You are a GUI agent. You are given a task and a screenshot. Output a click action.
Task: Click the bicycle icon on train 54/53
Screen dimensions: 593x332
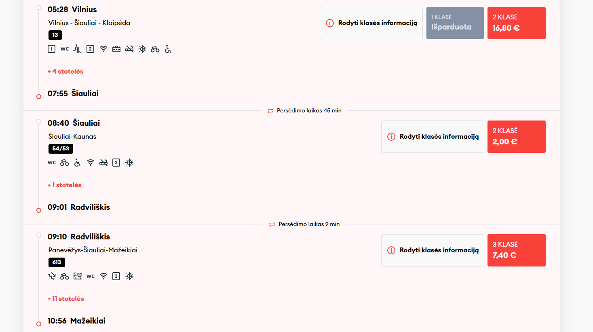(65, 163)
